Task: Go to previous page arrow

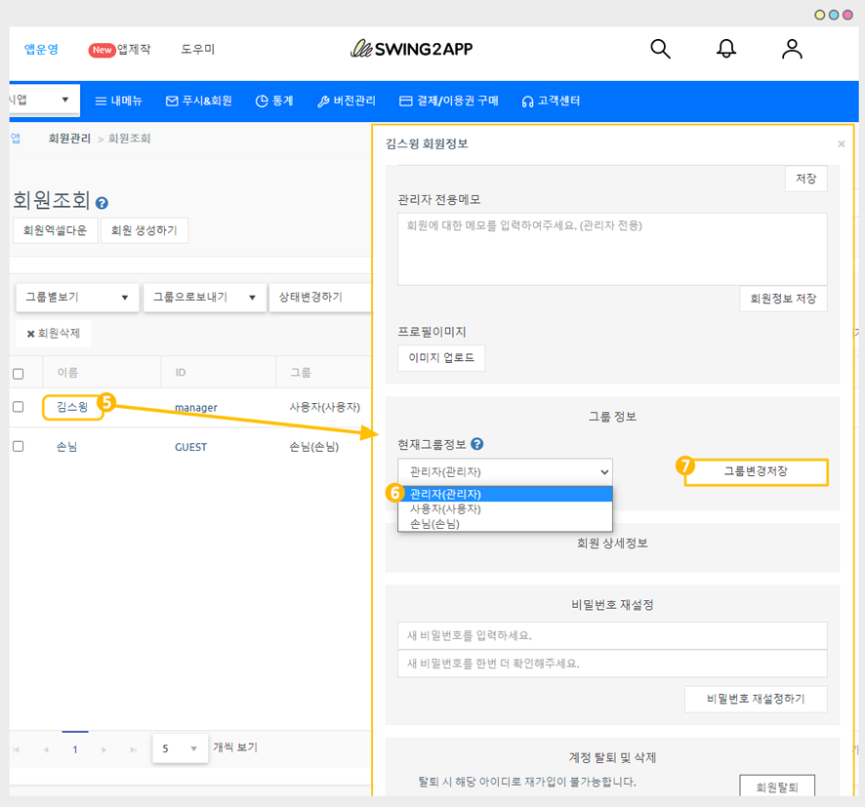Action: [46, 749]
